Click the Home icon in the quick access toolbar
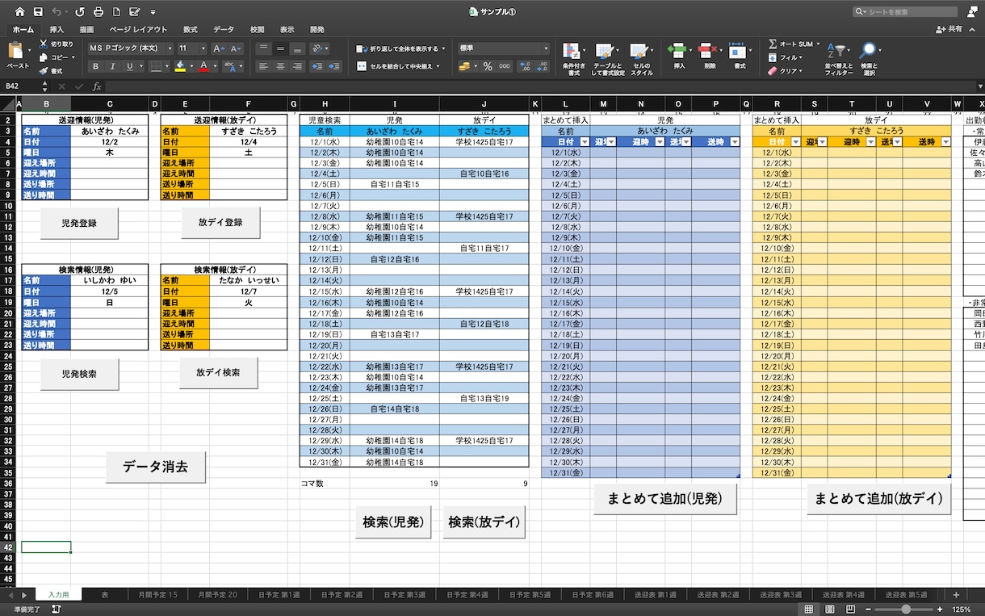This screenshot has height=616, width=985. pyautogui.click(x=19, y=12)
